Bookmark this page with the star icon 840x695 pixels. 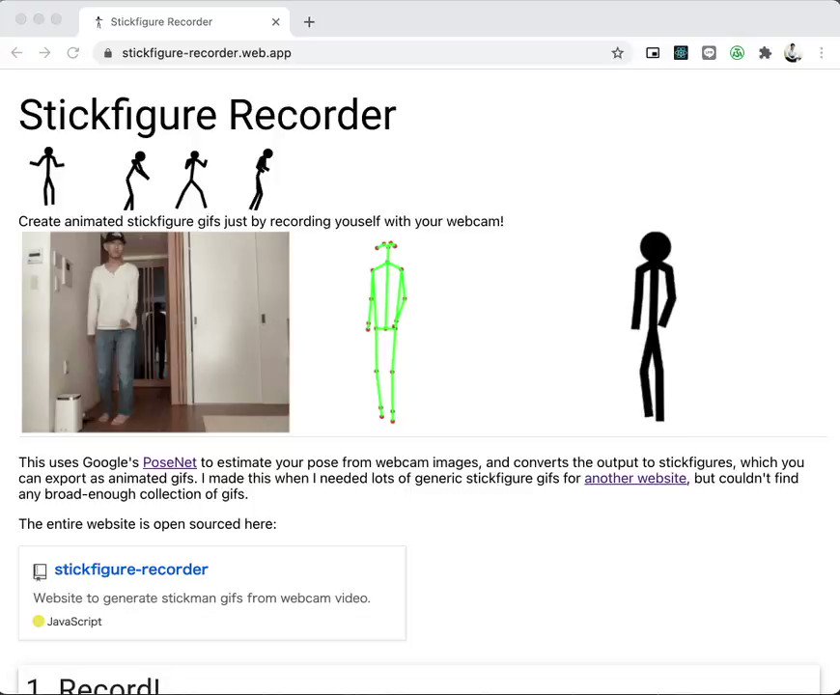coord(618,53)
